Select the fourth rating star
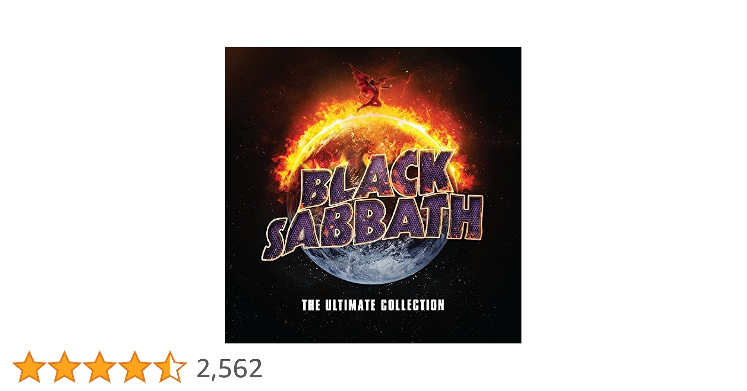The height and width of the screenshot is (391, 747). [135, 366]
